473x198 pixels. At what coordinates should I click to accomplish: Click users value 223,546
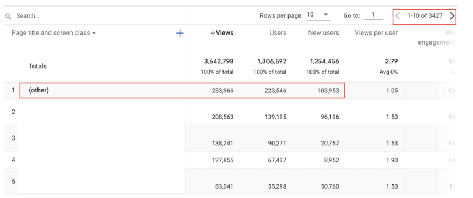275,90
